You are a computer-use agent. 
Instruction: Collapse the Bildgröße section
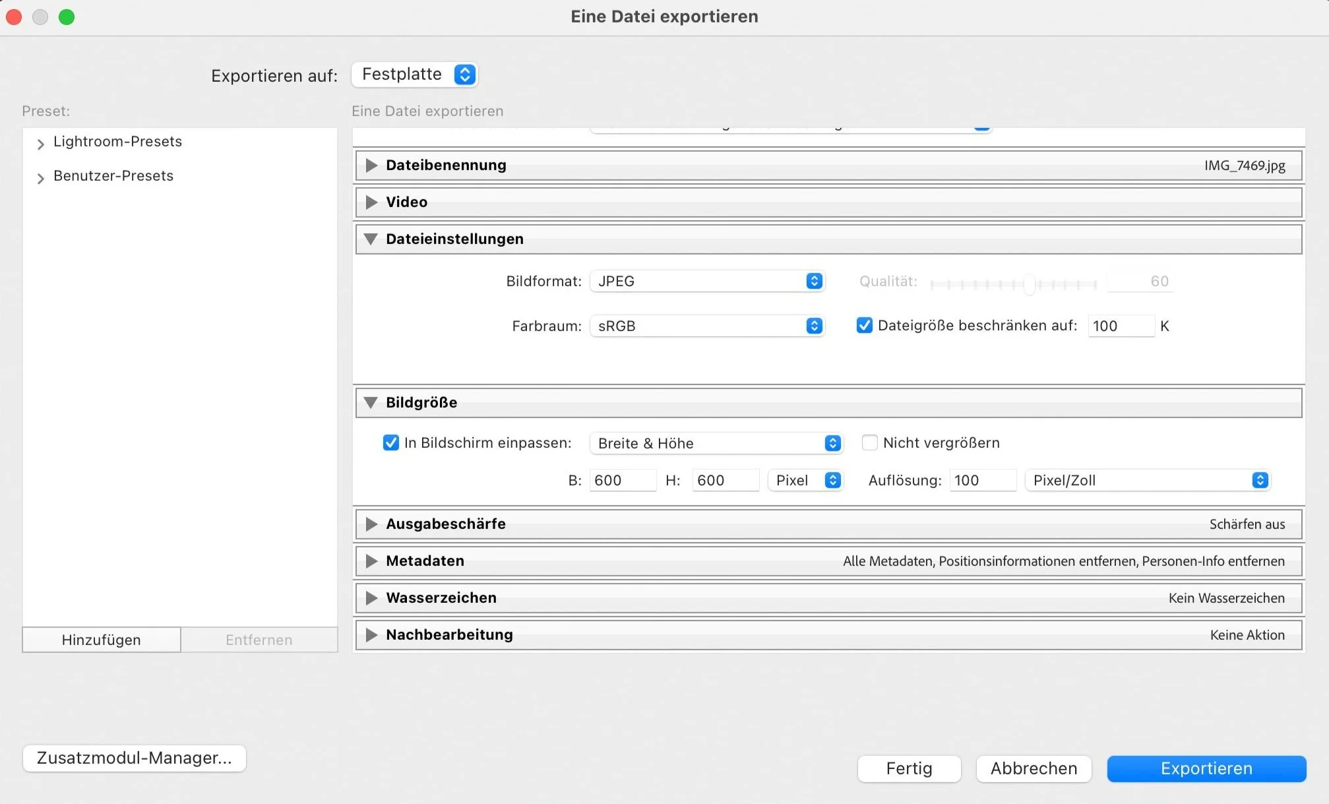pyautogui.click(x=371, y=402)
